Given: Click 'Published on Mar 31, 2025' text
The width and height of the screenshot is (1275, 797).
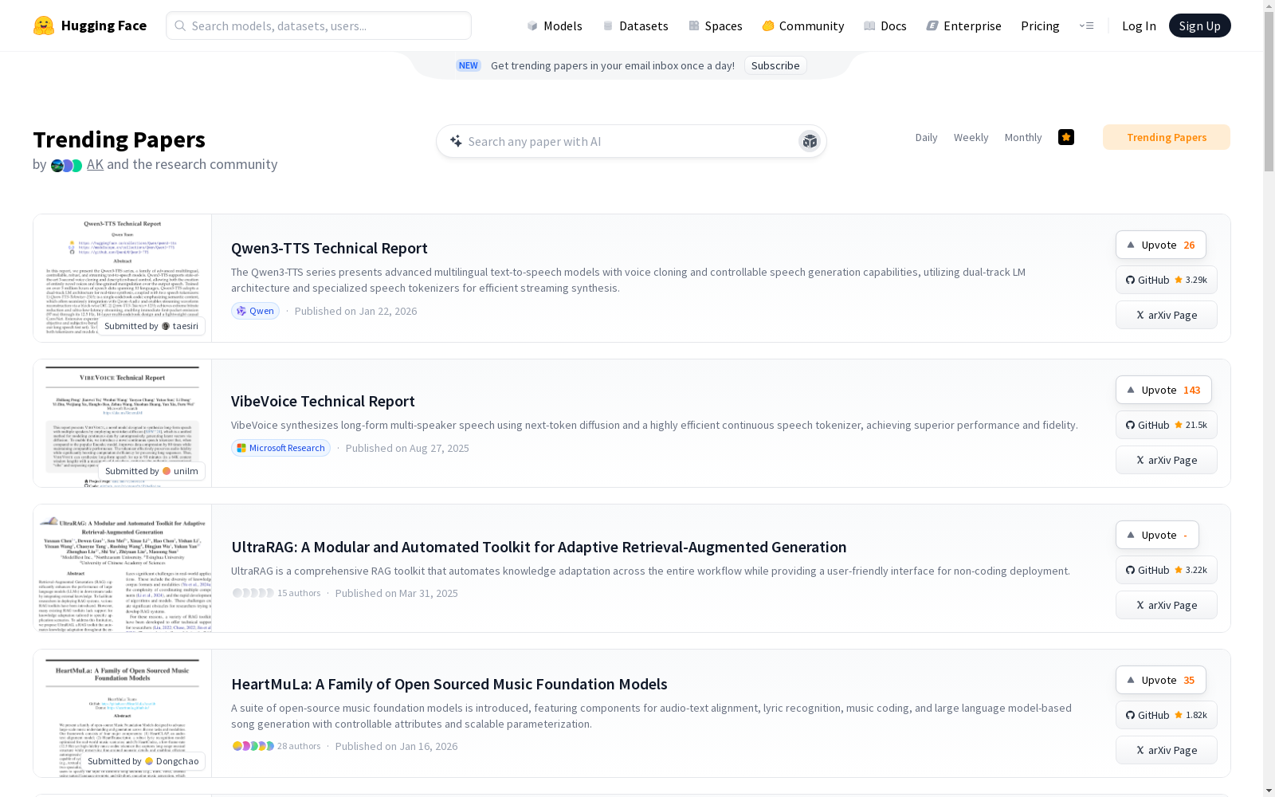Looking at the screenshot, I should tap(396, 593).
